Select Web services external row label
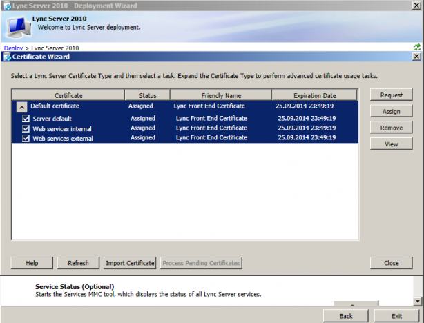 (x=63, y=139)
